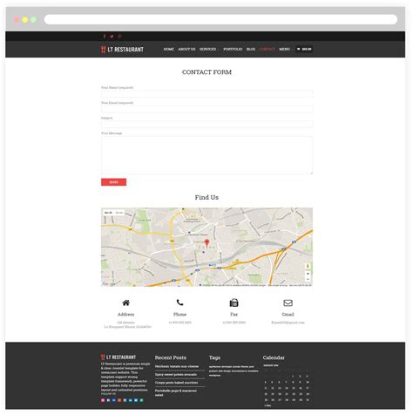Click the Gmail email address text
Screen dimensions: 413x415
288,323
